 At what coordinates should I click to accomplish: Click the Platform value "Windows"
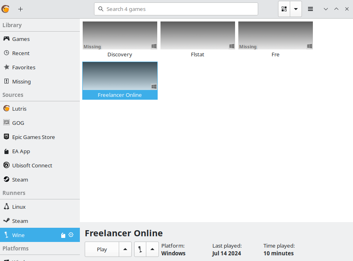pos(173,253)
